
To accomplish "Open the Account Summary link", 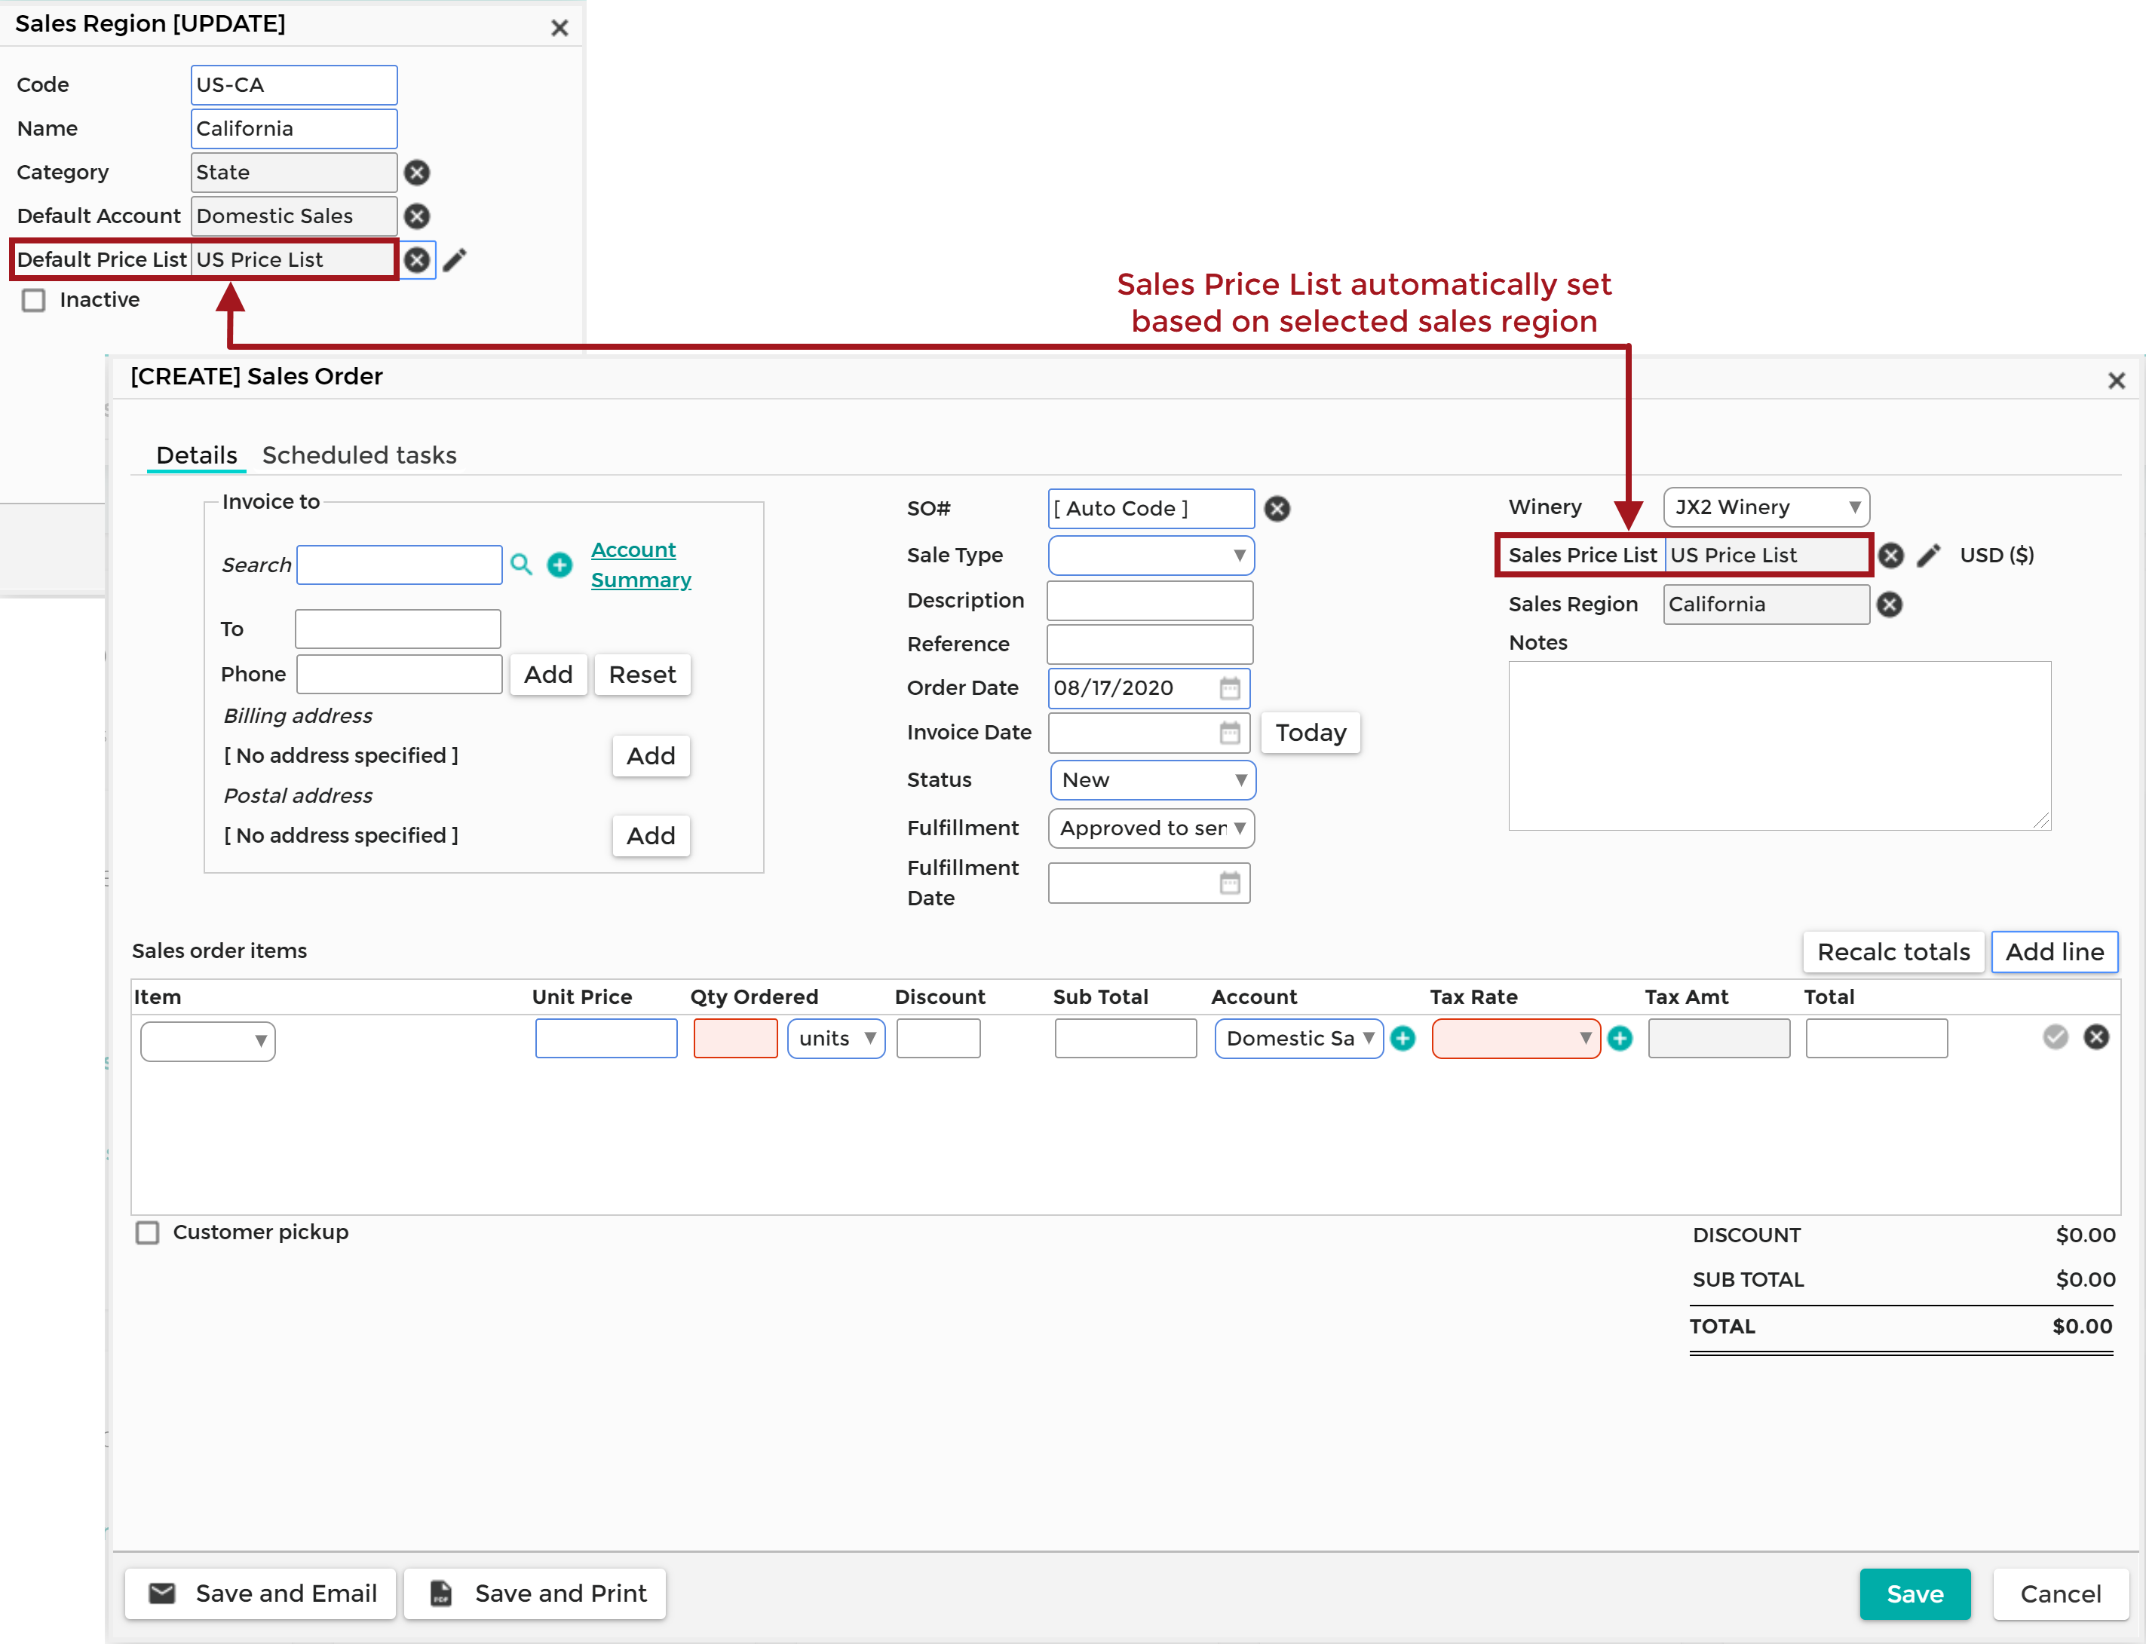I will tap(641, 565).
